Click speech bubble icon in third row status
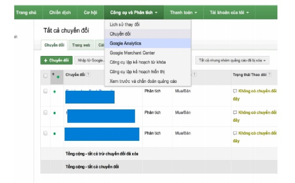 pos(235,133)
